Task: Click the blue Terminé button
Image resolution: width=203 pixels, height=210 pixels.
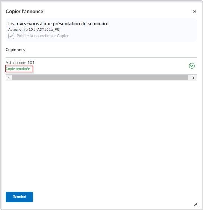Action: tap(19, 197)
